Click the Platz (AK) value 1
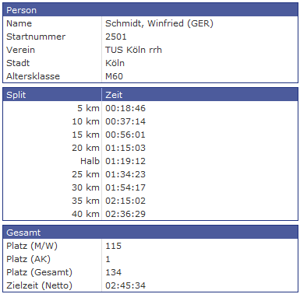Screen dimensions: 300x294 point(108,259)
